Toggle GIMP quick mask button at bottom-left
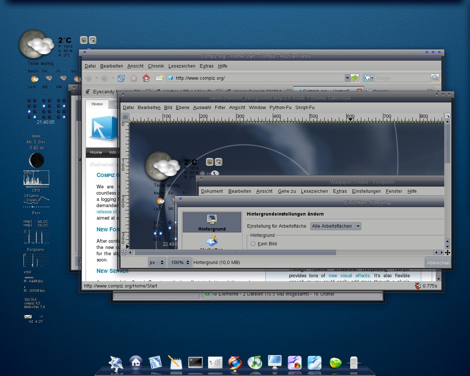Image resolution: width=470 pixels, height=376 pixels. pos(124,253)
